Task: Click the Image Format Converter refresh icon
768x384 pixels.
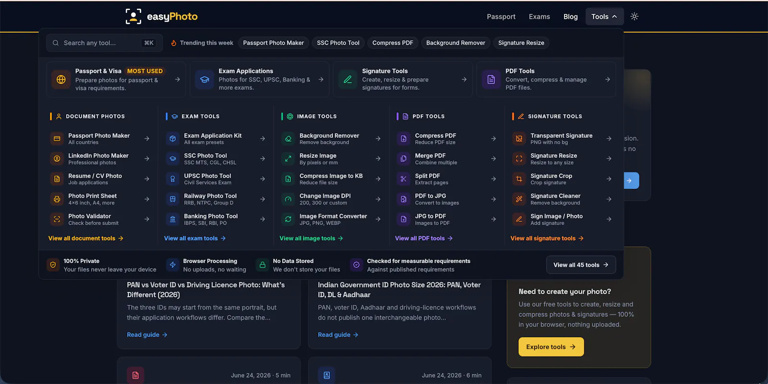Action: 288,219
